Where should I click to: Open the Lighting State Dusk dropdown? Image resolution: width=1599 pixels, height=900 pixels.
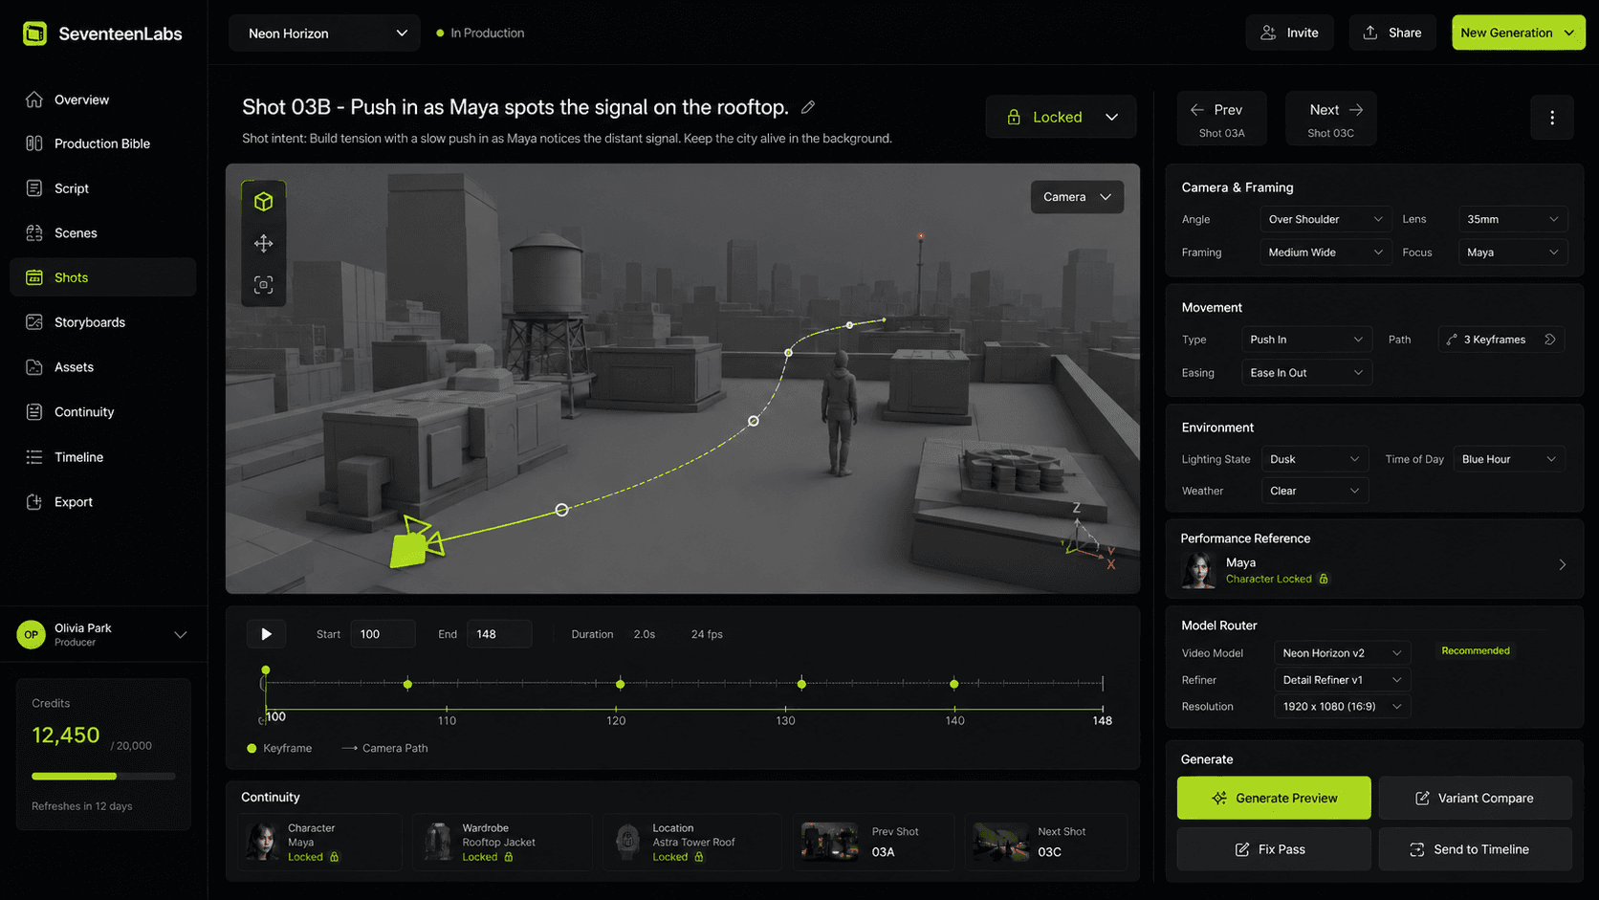[x=1315, y=459]
